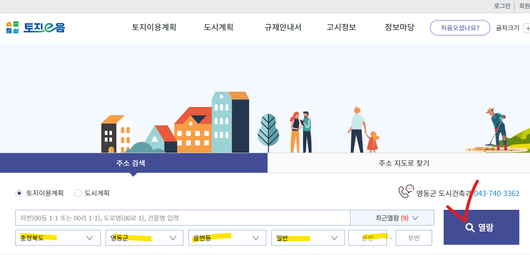Click the plus icon next to 글자크기
The image size is (530, 255).
(x=527, y=27)
